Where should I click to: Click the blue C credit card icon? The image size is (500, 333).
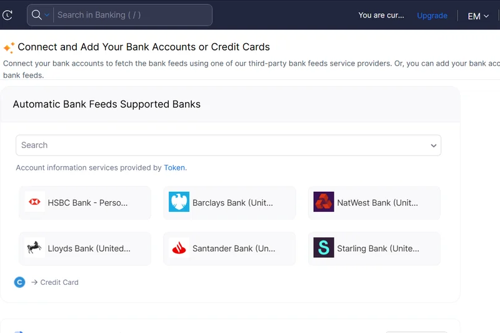coord(19,282)
